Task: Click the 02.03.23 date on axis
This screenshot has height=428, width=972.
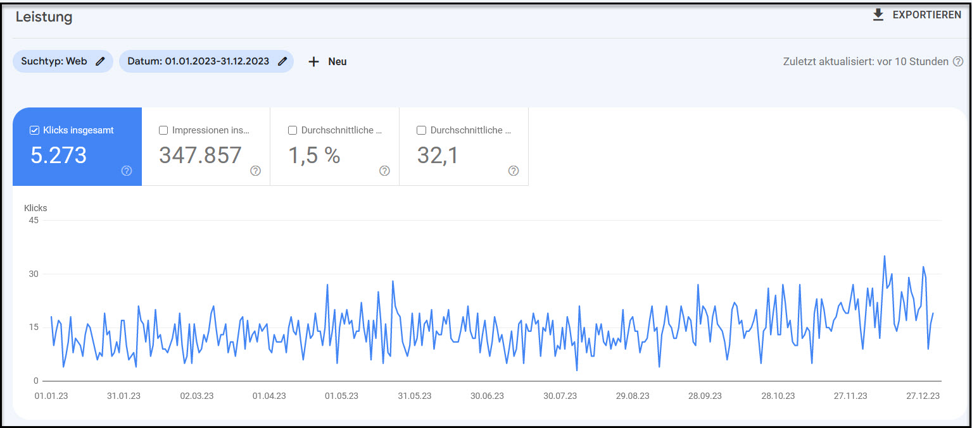Action: point(196,396)
